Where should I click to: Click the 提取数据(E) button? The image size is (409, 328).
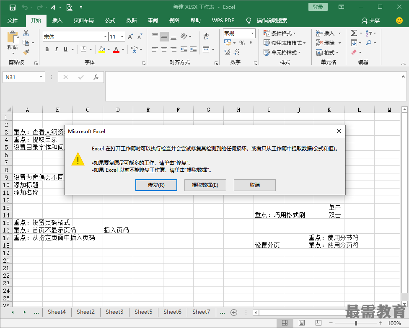pyautogui.click(x=205, y=185)
